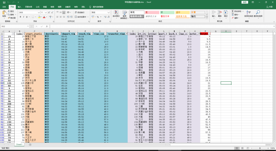276x151 pixels.
Task: Expand the number format dropdown (常规)
Action: click(x=108, y=12)
